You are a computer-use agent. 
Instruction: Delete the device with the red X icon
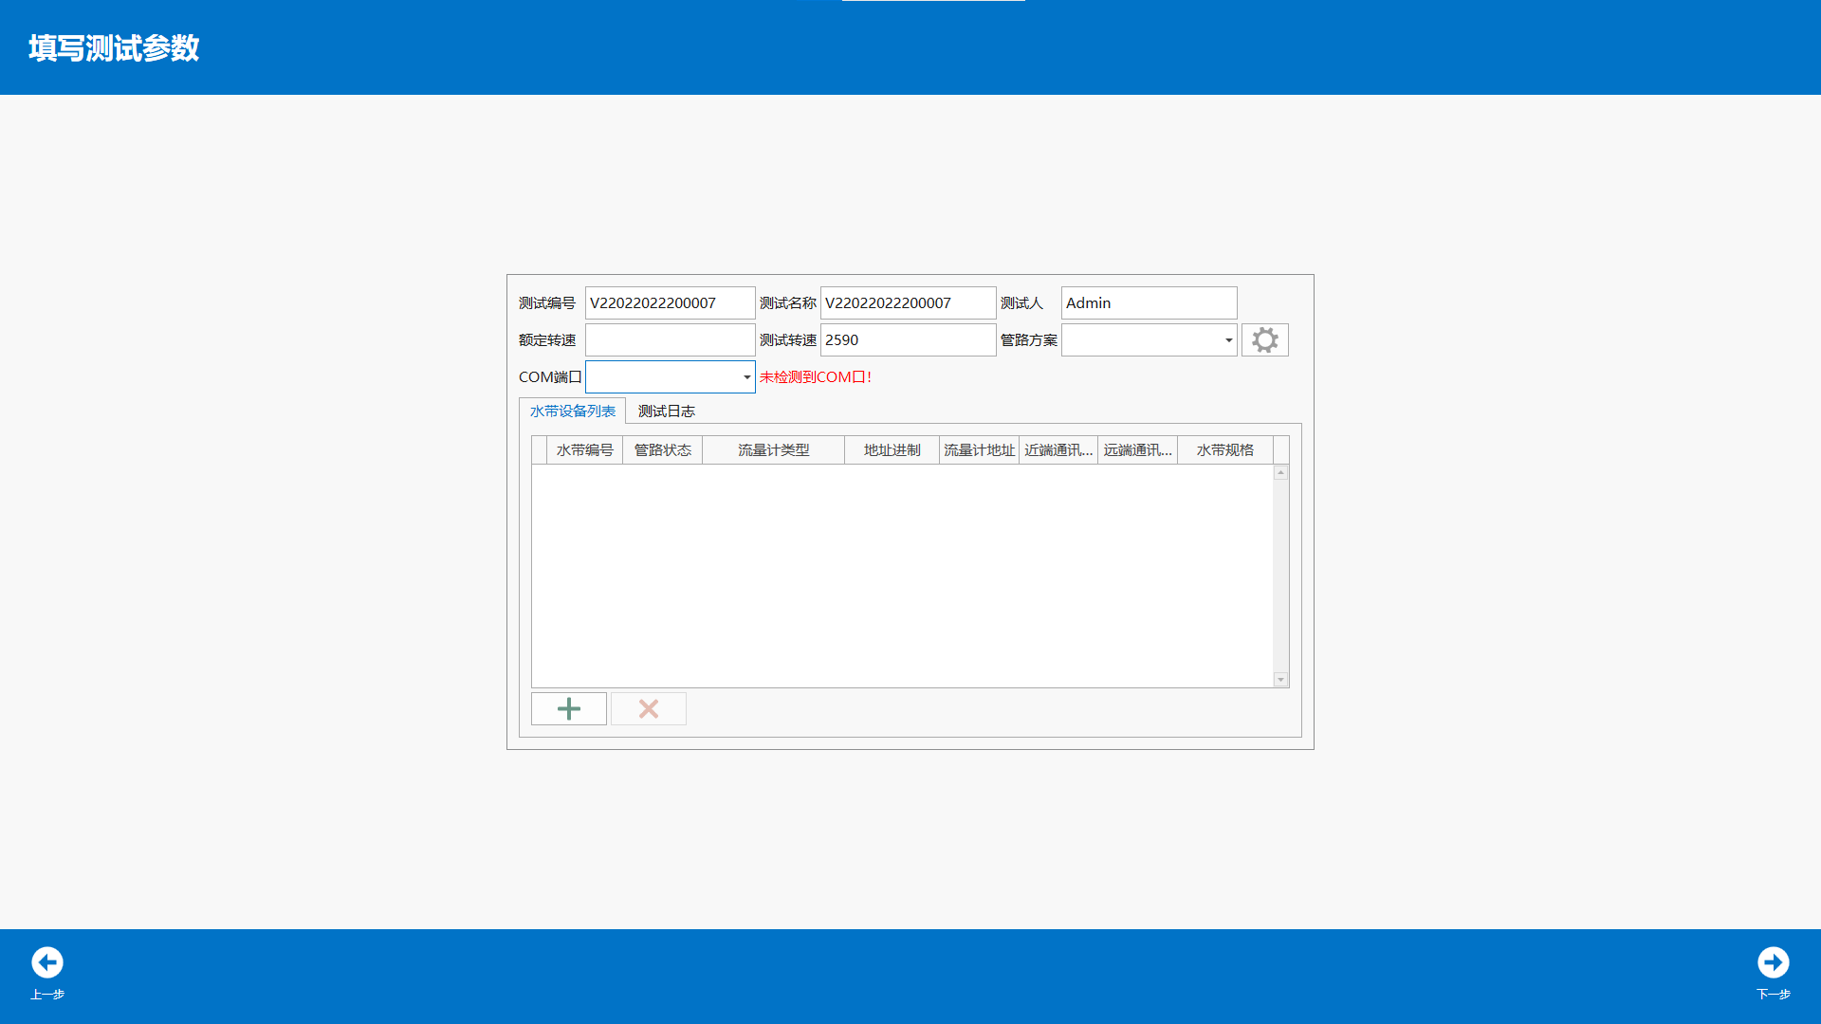click(x=648, y=708)
